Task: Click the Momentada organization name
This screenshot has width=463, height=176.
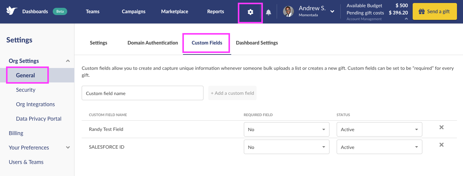Action: (x=308, y=15)
